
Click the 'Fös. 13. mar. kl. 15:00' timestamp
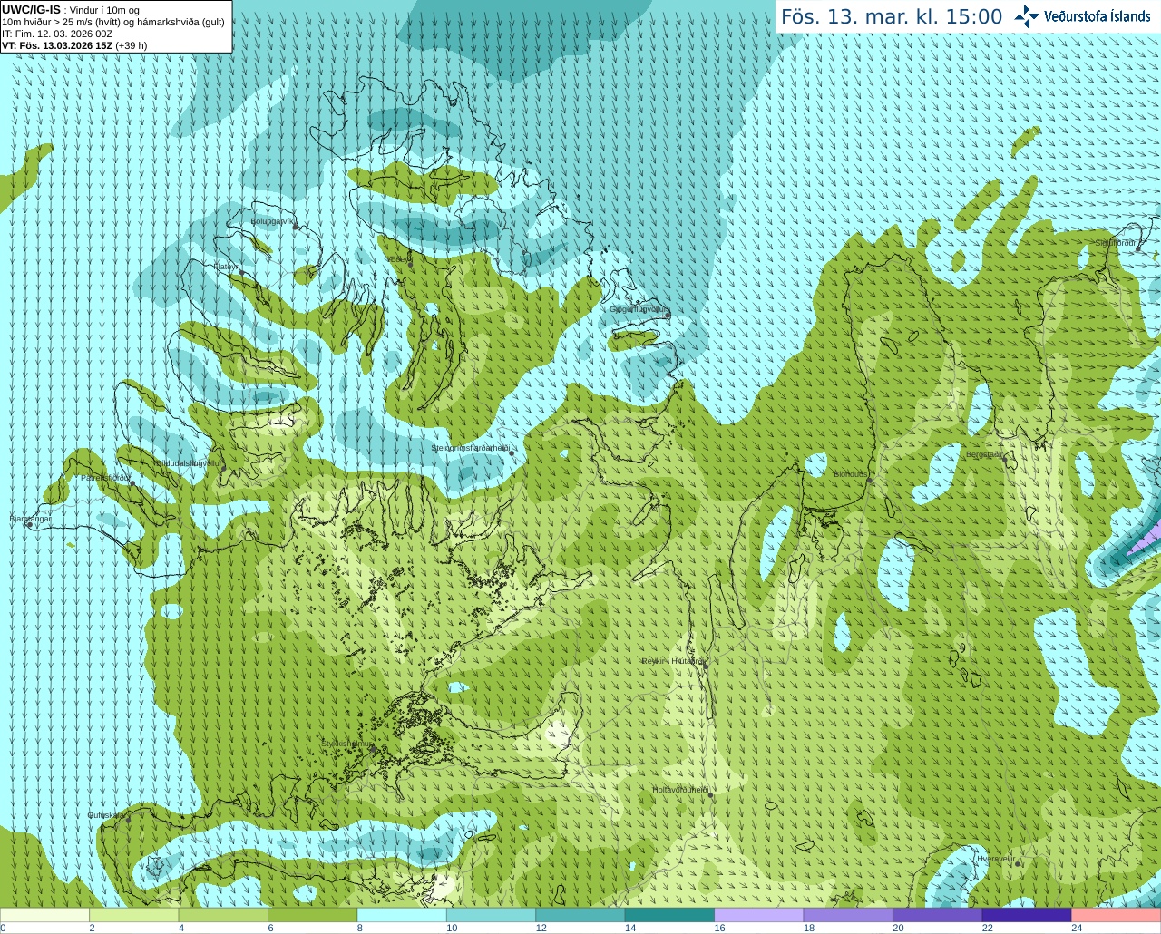tap(892, 17)
